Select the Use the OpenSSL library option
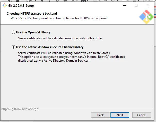This screenshot has width=156, height=122. 13,32
